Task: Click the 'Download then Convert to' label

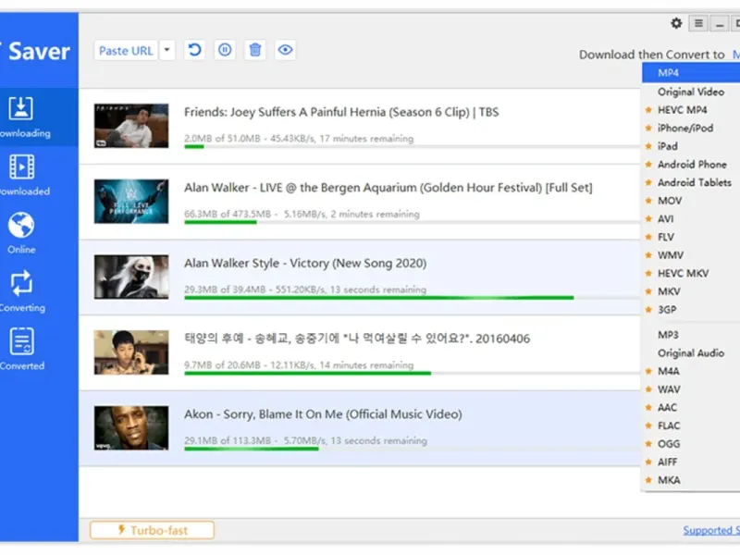Action: pyautogui.click(x=652, y=55)
